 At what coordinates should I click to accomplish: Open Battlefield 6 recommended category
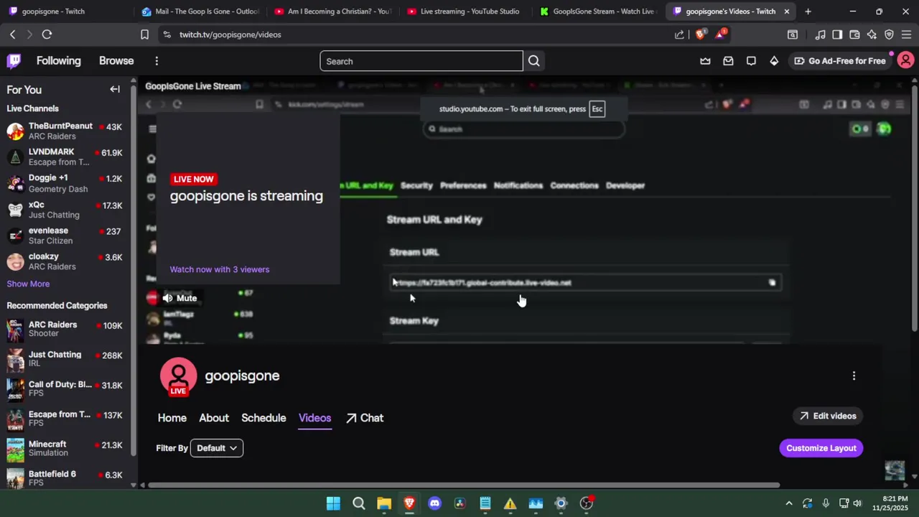click(x=65, y=478)
